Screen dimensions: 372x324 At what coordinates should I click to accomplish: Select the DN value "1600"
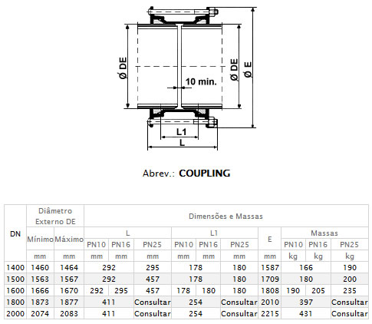[15, 291]
